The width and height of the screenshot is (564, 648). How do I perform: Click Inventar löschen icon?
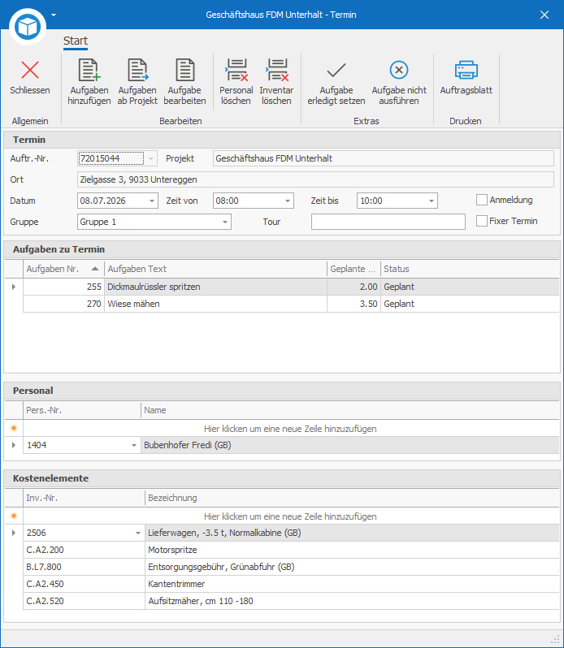click(x=276, y=70)
